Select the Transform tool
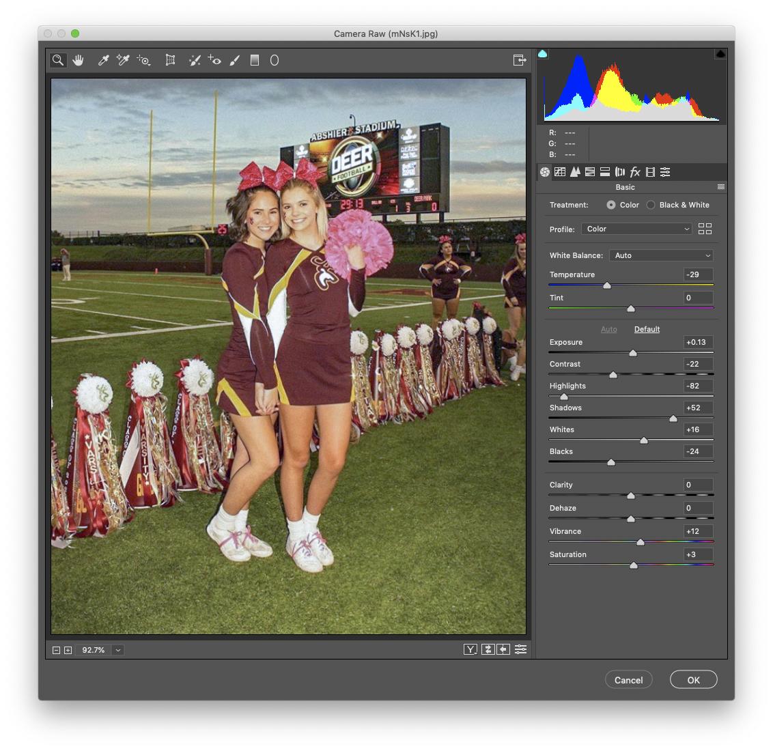This screenshot has height=751, width=773. [x=170, y=60]
